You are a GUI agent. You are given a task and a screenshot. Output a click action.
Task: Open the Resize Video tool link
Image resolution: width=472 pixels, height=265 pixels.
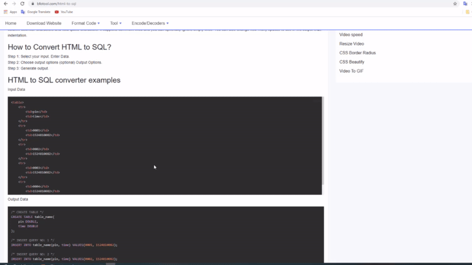coord(352,44)
